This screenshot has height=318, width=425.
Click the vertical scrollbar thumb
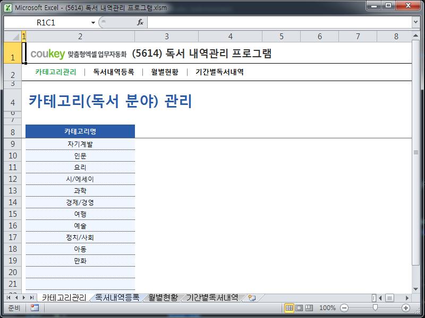coord(415,153)
